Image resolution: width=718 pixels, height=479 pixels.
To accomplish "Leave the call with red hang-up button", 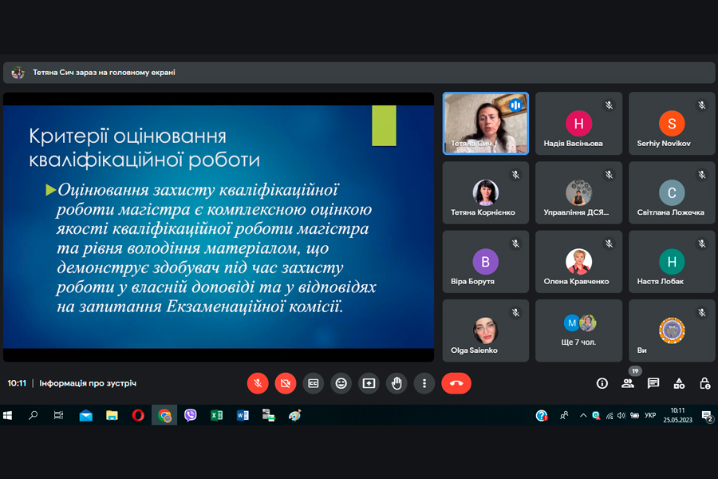I will 456,383.
